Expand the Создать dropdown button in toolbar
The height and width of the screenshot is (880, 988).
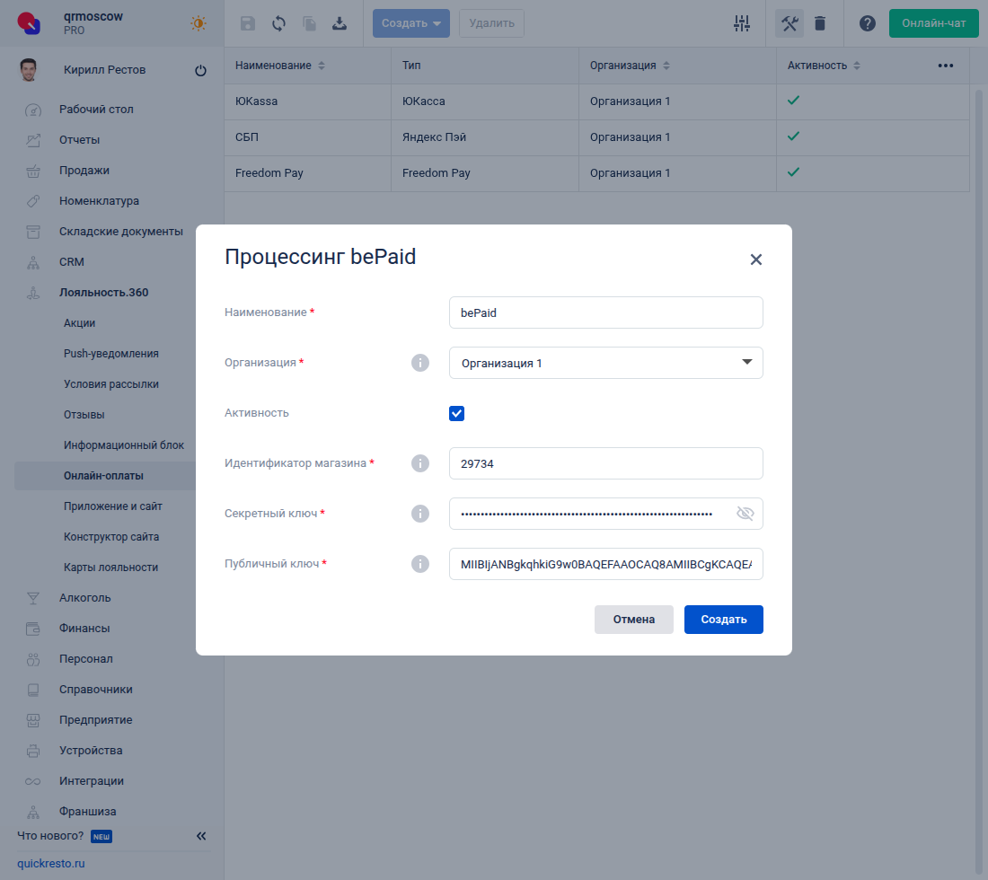pyautogui.click(x=410, y=23)
